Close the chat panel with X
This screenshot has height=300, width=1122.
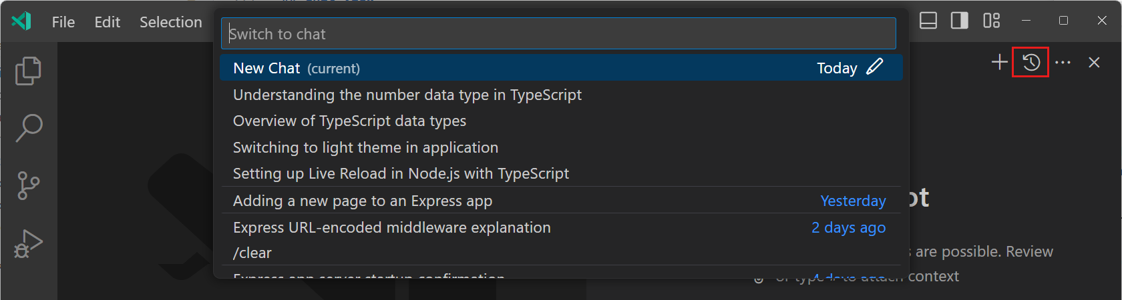click(x=1094, y=63)
